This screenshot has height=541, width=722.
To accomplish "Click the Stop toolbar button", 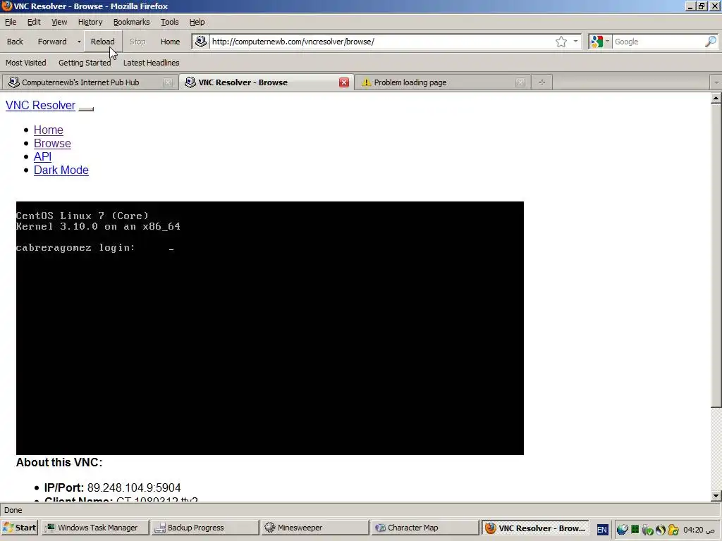I will pyautogui.click(x=137, y=42).
